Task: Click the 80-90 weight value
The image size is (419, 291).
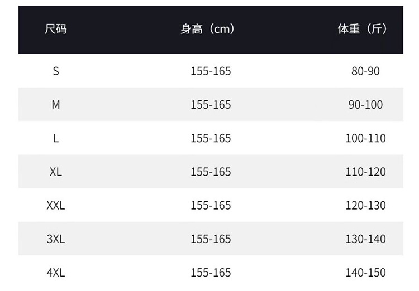Action: (x=365, y=71)
